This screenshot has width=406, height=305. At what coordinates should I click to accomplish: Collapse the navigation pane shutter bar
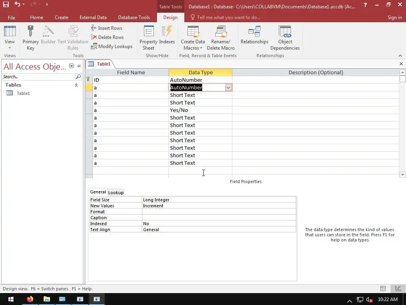[79, 66]
